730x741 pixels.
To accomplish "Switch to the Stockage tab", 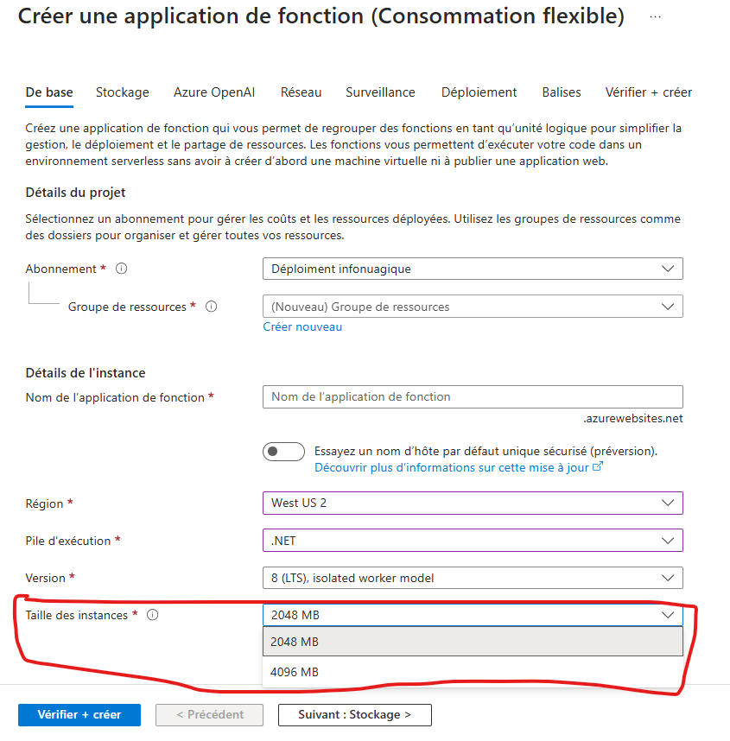I will click(x=123, y=92).
